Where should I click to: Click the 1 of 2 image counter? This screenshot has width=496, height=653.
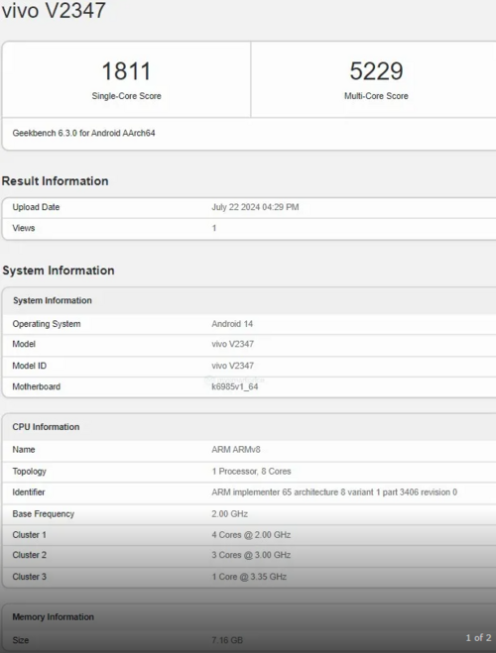point(478,637)
